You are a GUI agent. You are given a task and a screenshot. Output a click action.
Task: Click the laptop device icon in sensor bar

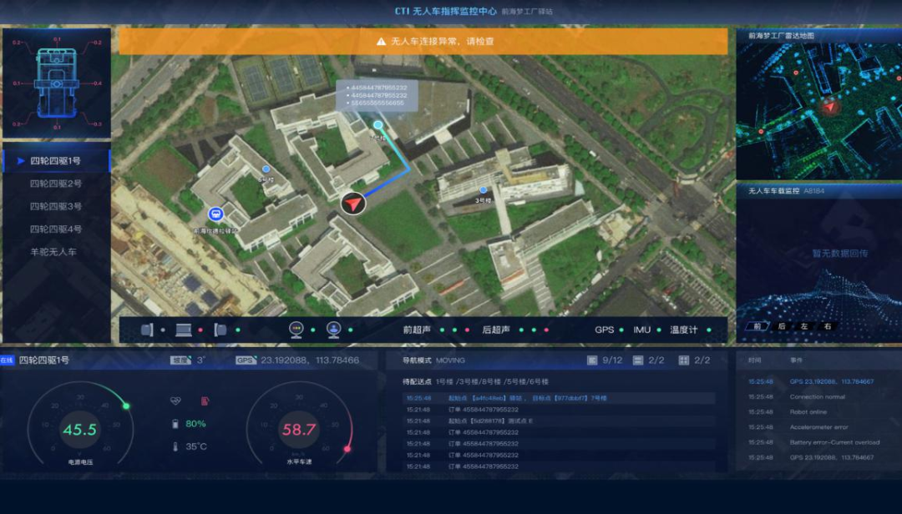(184, 330)
